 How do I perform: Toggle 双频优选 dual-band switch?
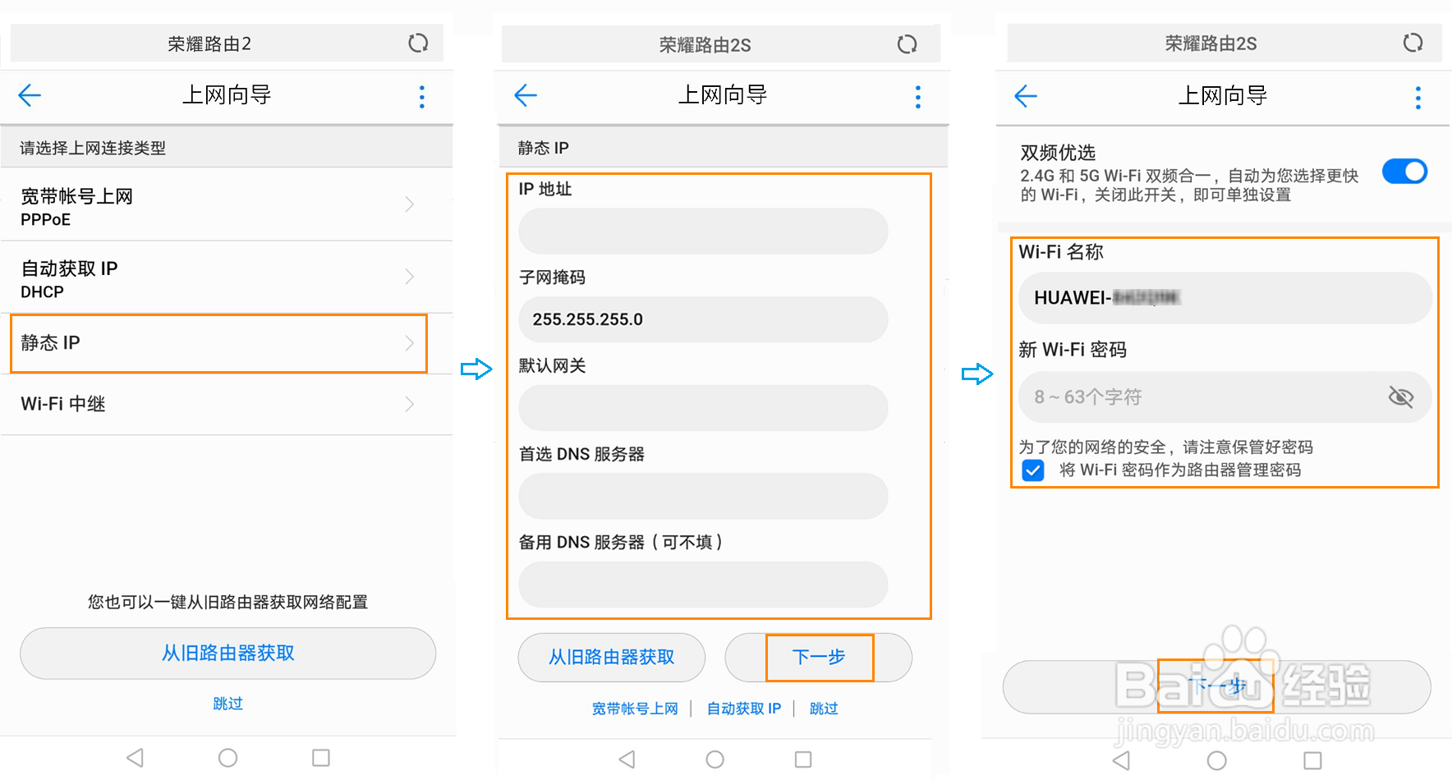[1404, 172]
